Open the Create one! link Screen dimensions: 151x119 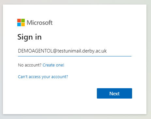pos(53,65)
